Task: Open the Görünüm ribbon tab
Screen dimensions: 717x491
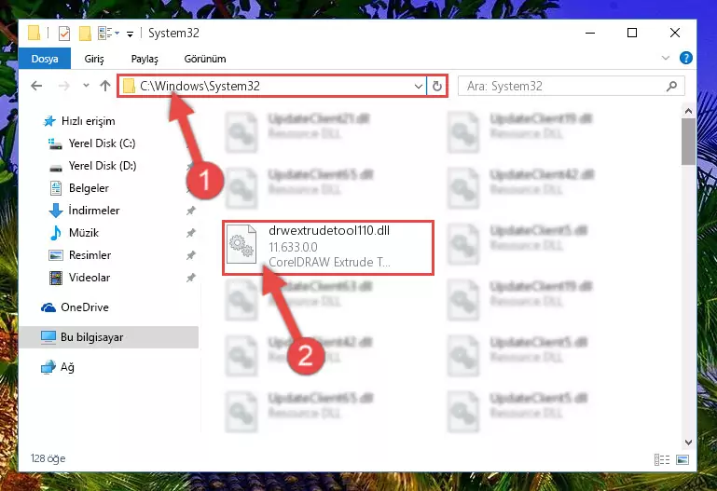Action: pos(205,59)
